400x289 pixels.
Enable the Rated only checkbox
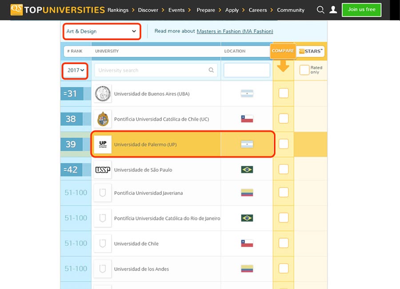[x=304, y=70]
